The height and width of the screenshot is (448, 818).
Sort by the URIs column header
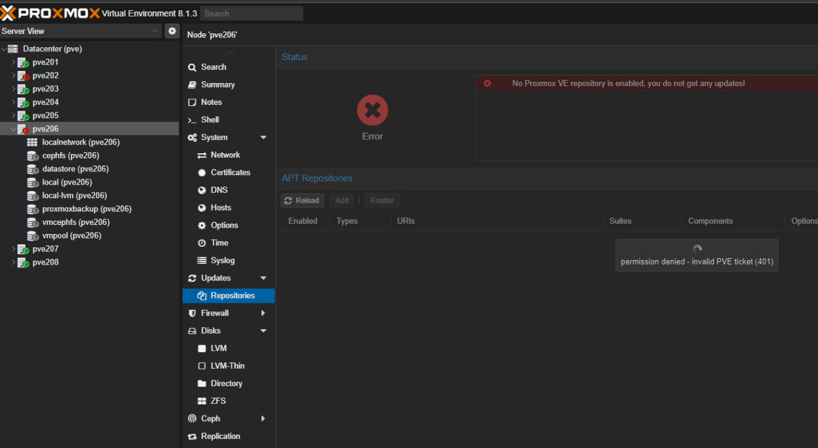coord(496,221)
